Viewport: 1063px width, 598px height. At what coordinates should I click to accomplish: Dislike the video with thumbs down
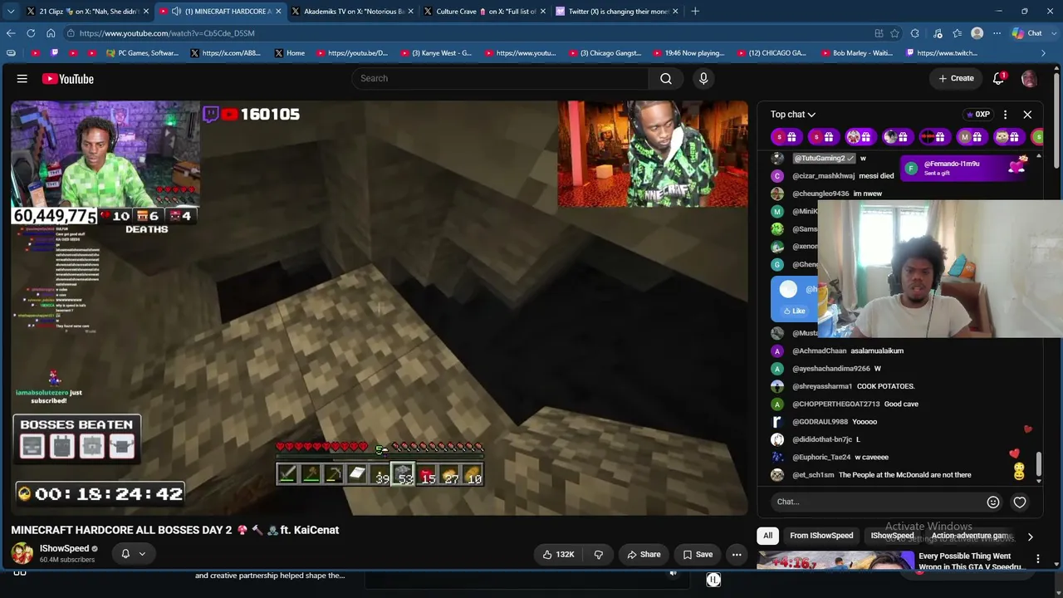[x=598, y=554]
